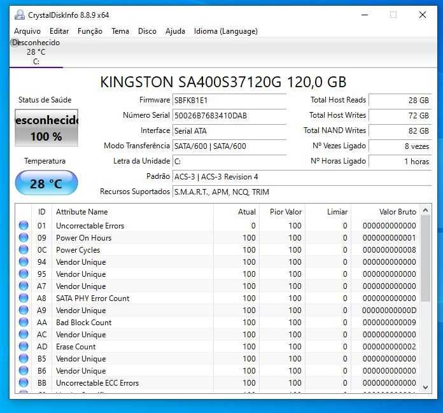443x413 pixels.
Task: Click status orb for attribute AC row
Action: coord(24,334)
